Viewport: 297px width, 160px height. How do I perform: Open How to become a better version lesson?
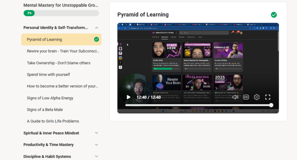click(63, 86)
